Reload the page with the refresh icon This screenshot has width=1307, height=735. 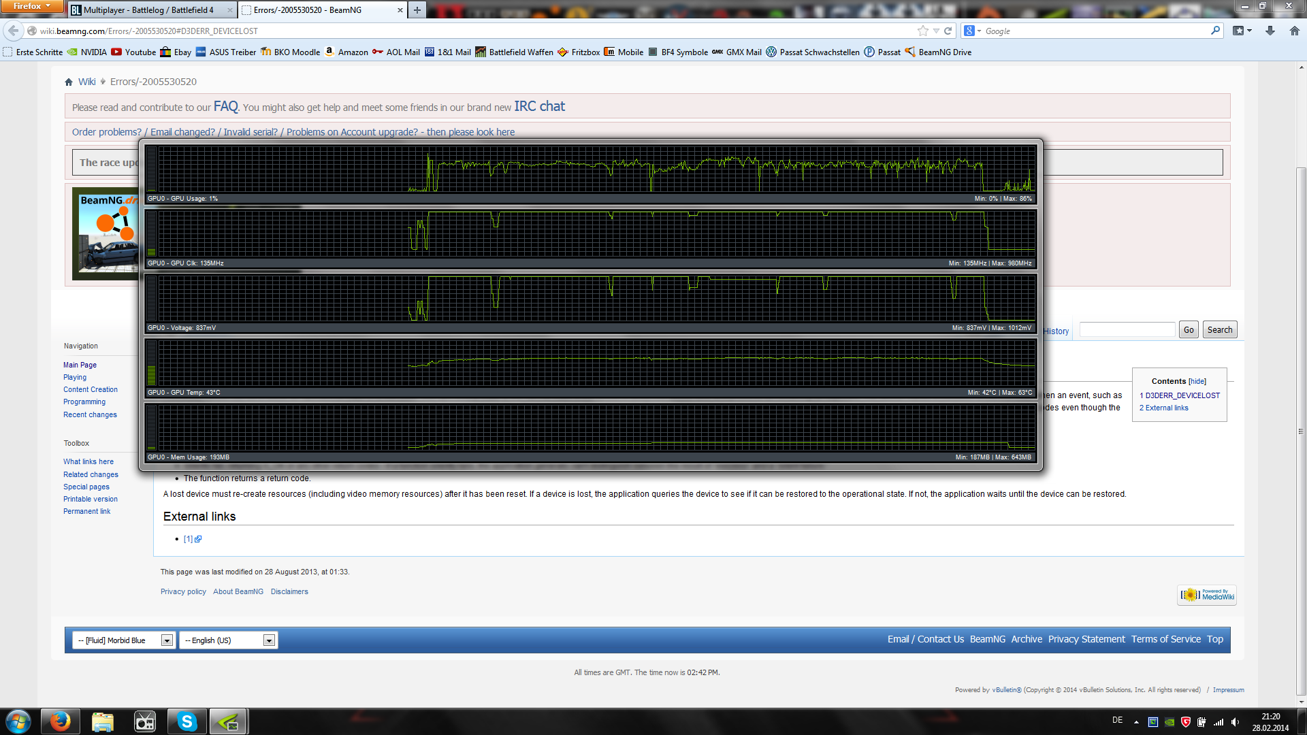(x=948, y=31)
